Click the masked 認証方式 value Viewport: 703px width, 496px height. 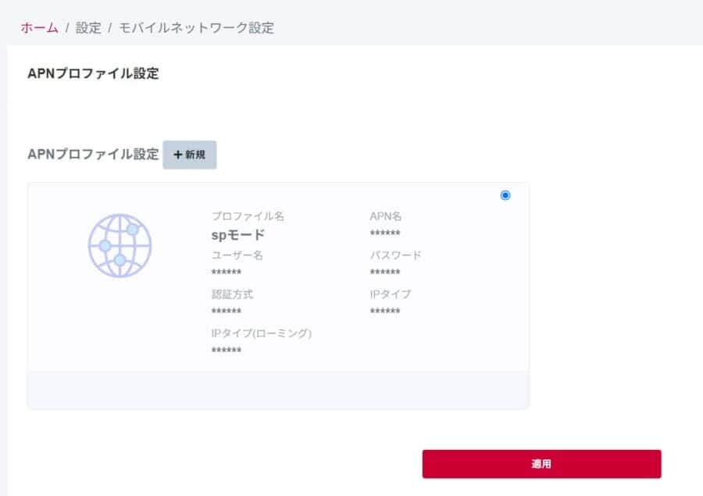pyautogui.click(x=227, y=312)
